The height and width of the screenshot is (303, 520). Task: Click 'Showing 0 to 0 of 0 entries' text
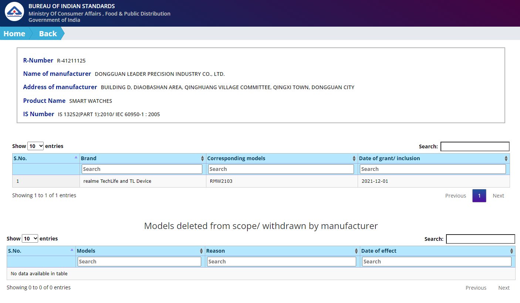point(38,287)
